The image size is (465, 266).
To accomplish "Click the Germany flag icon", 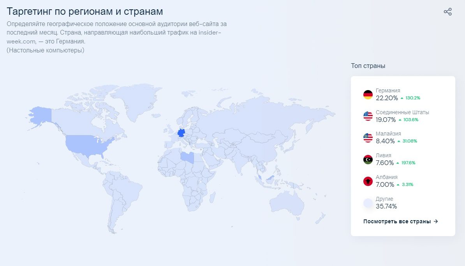I will click(x=368, y=94).
